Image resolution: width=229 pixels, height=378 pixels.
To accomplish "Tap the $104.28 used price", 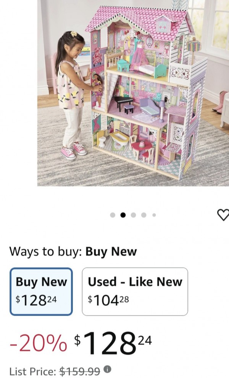I will point(108,300).
